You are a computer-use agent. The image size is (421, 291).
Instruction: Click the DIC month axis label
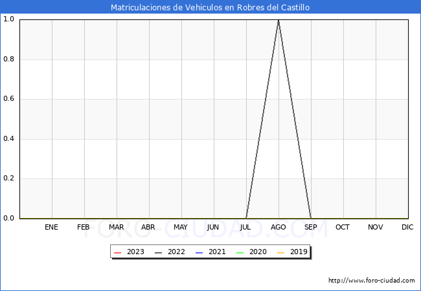(407, 227)
